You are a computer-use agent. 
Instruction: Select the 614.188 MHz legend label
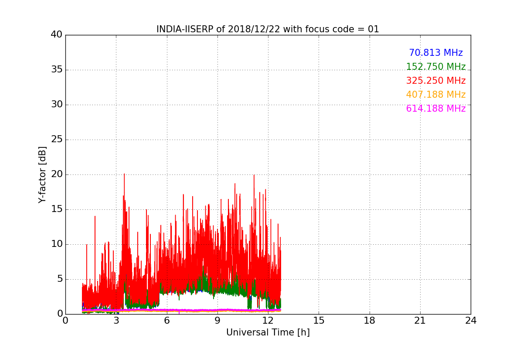click(436, 109)
